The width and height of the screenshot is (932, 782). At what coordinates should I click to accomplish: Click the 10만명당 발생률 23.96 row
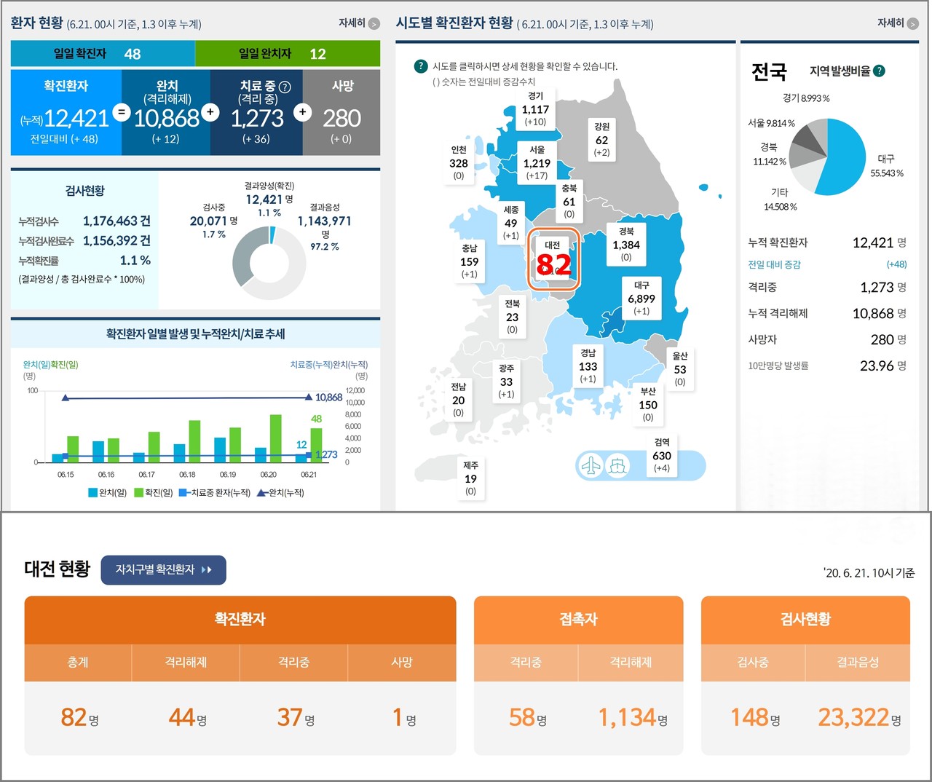point(827,366)
